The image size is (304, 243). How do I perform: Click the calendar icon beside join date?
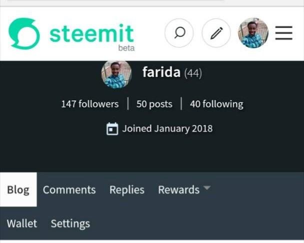[112, 129]
